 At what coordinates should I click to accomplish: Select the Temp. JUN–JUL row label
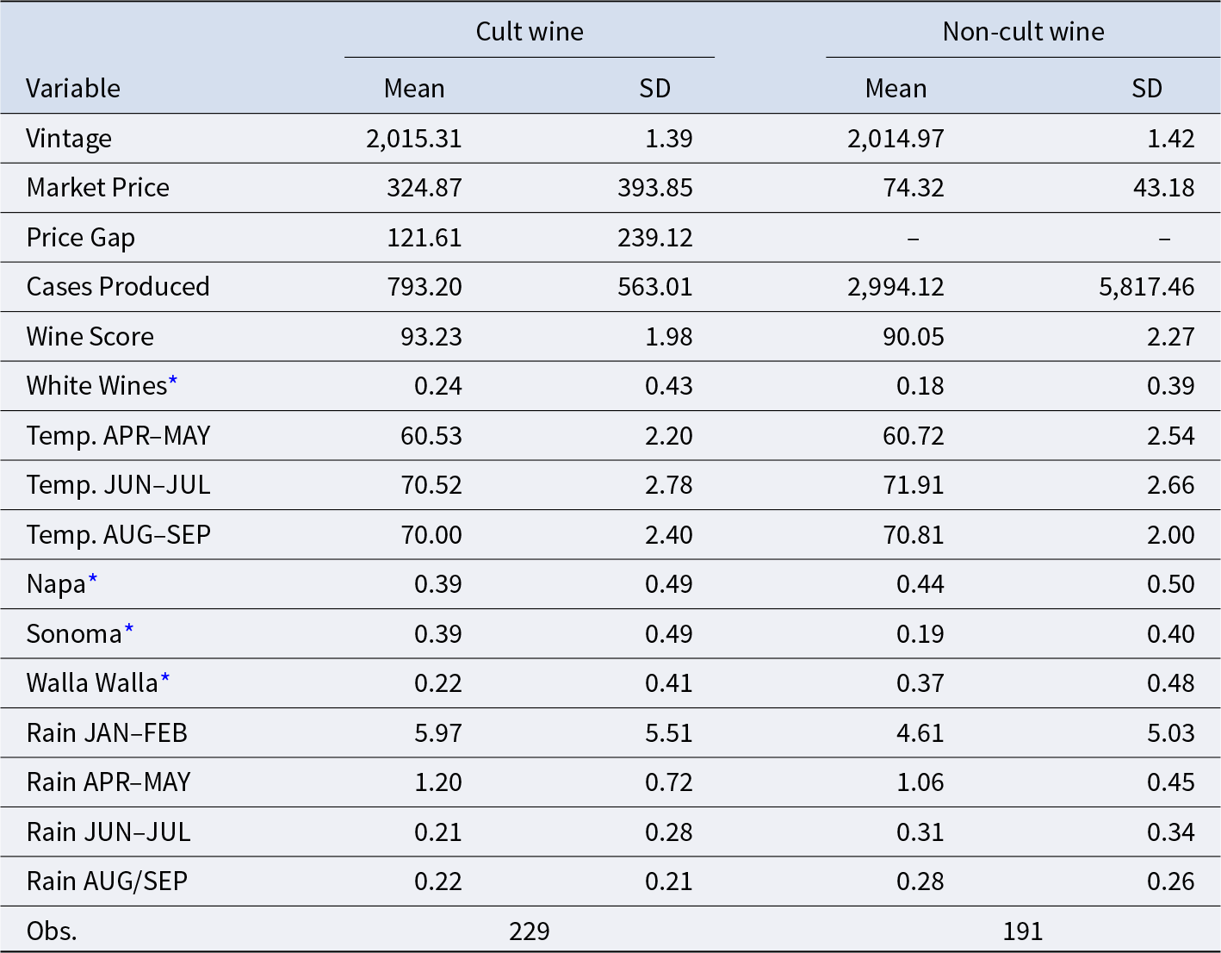pyautogui.click(x=119, y=485)
